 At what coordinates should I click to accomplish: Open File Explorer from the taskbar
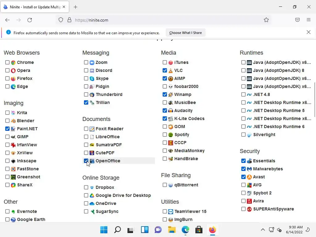pos(172,230)
